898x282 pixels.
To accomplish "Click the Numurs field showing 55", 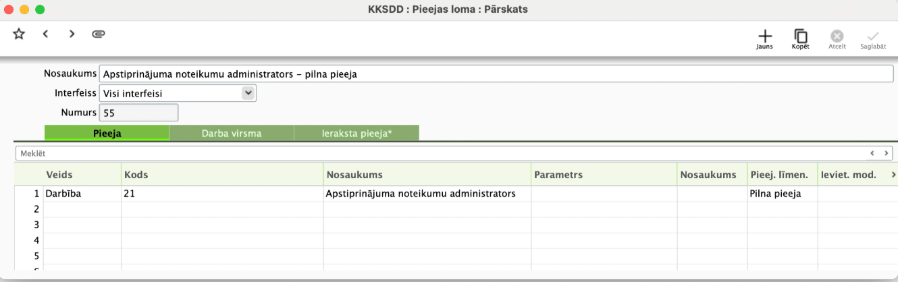I will pos(139,113).
